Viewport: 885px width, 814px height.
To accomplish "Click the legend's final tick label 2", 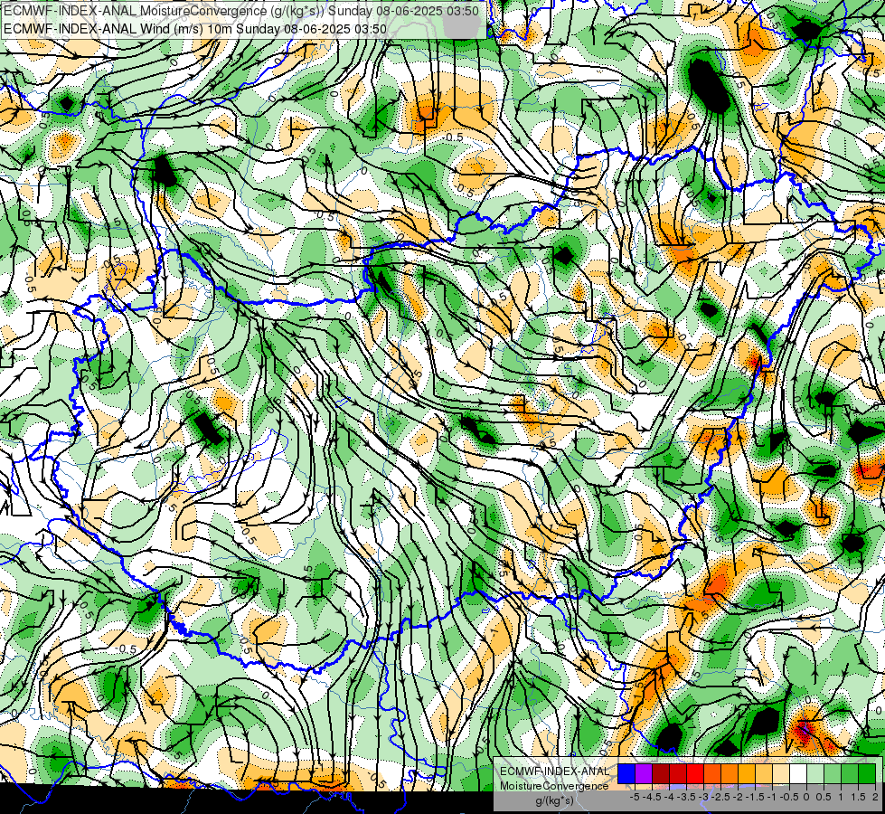I will [875, 797].
